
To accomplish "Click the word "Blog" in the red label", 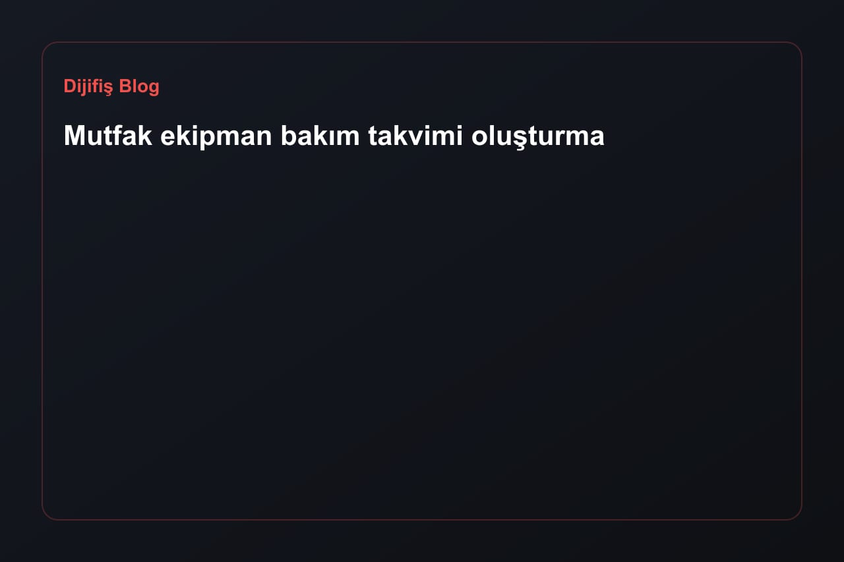I will coord(139,86).
